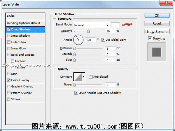Click the Opacity value field

pos(110,31)
